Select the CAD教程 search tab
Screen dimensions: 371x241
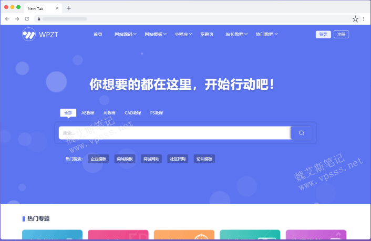132,112
